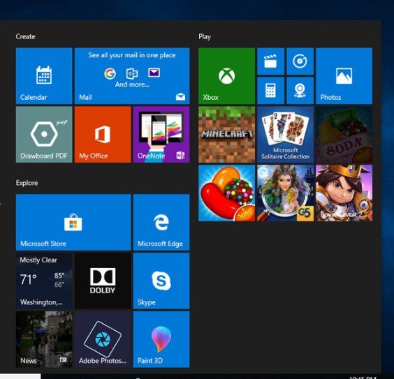Launch Drawboard PDF tile
The height and width of the screenshot is (379, 394).
44,135
